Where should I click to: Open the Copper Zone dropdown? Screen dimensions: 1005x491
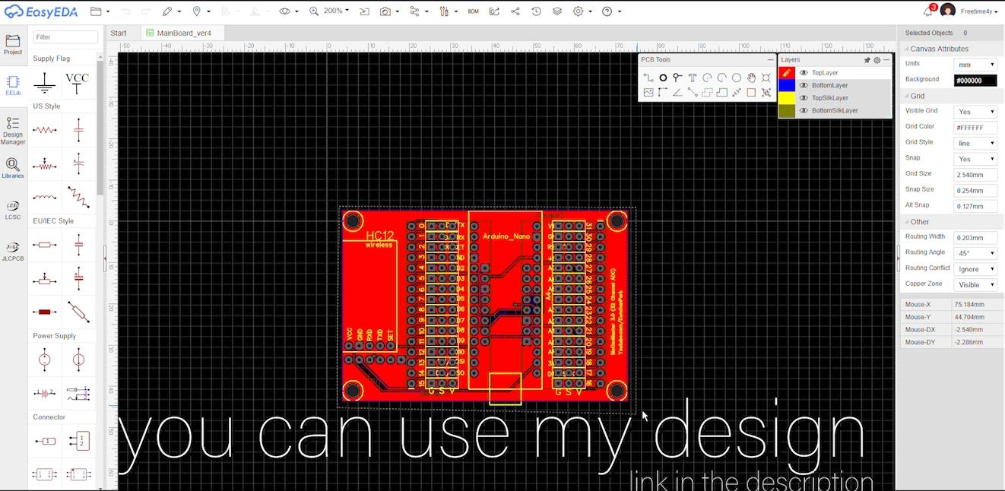click(975, 285)
